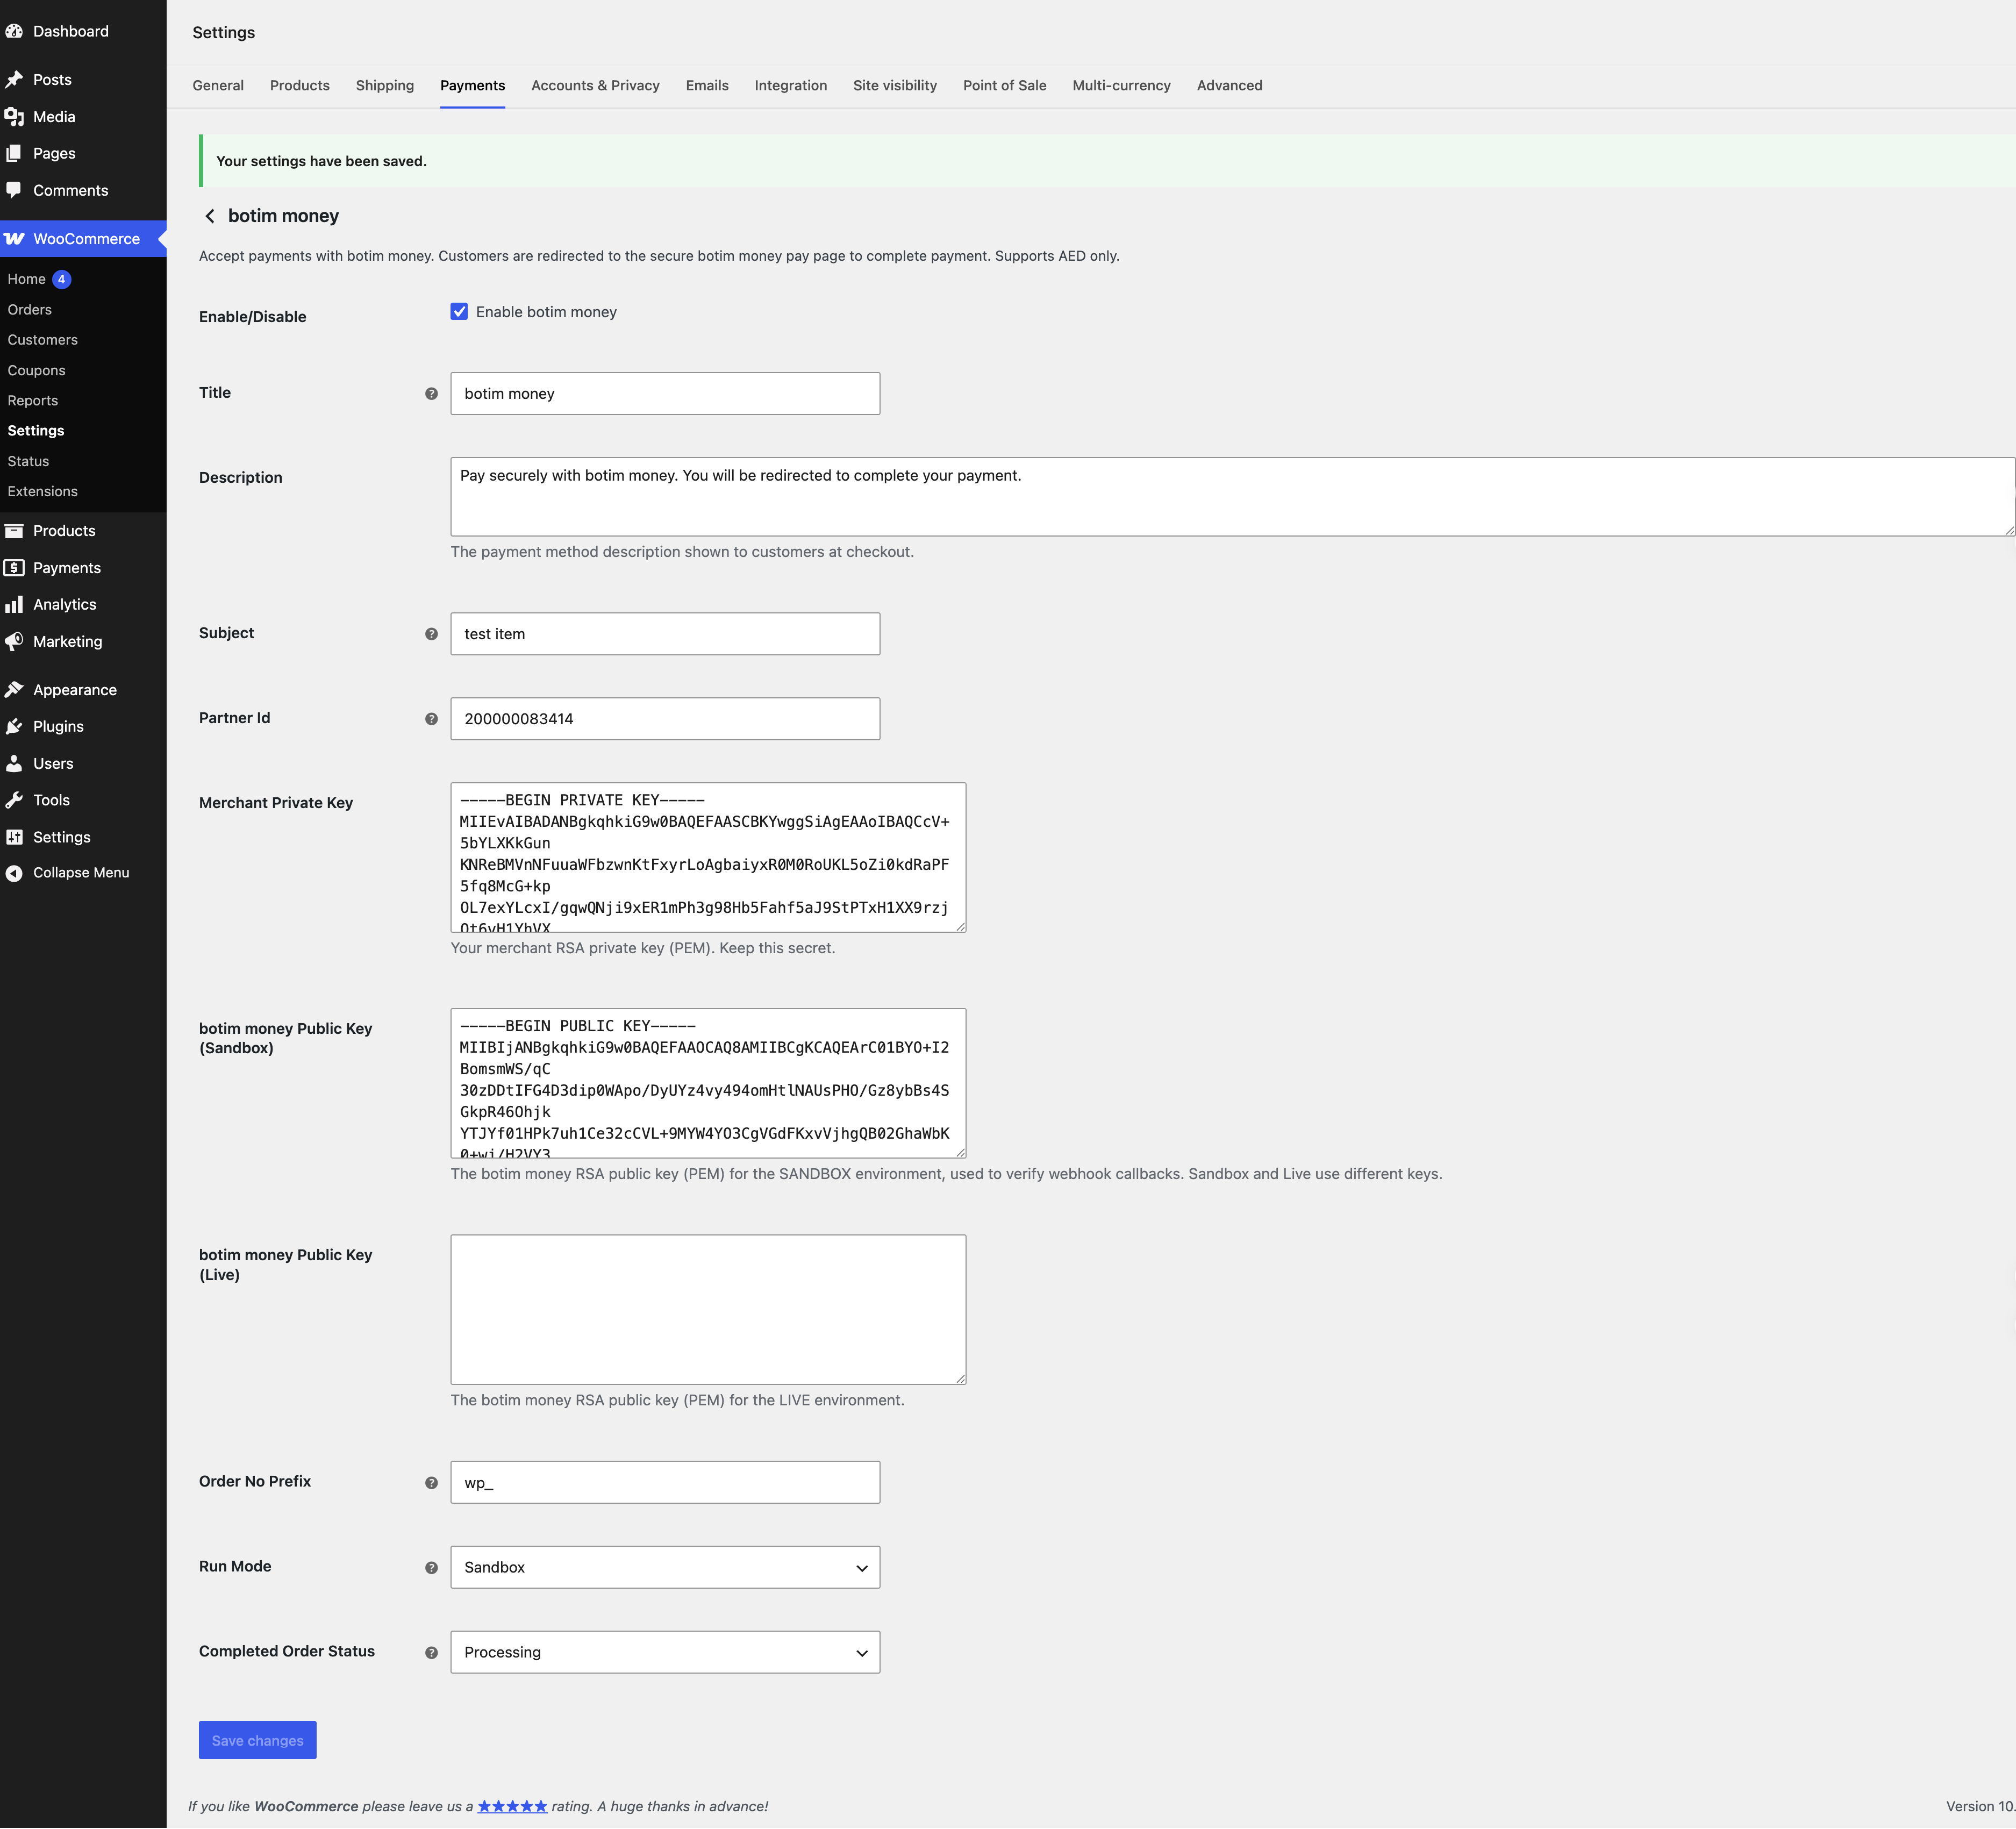Go back using the arrow beside botim money

point(210,216)
